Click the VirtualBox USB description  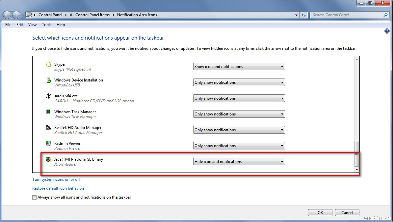(x=67, y=85)
